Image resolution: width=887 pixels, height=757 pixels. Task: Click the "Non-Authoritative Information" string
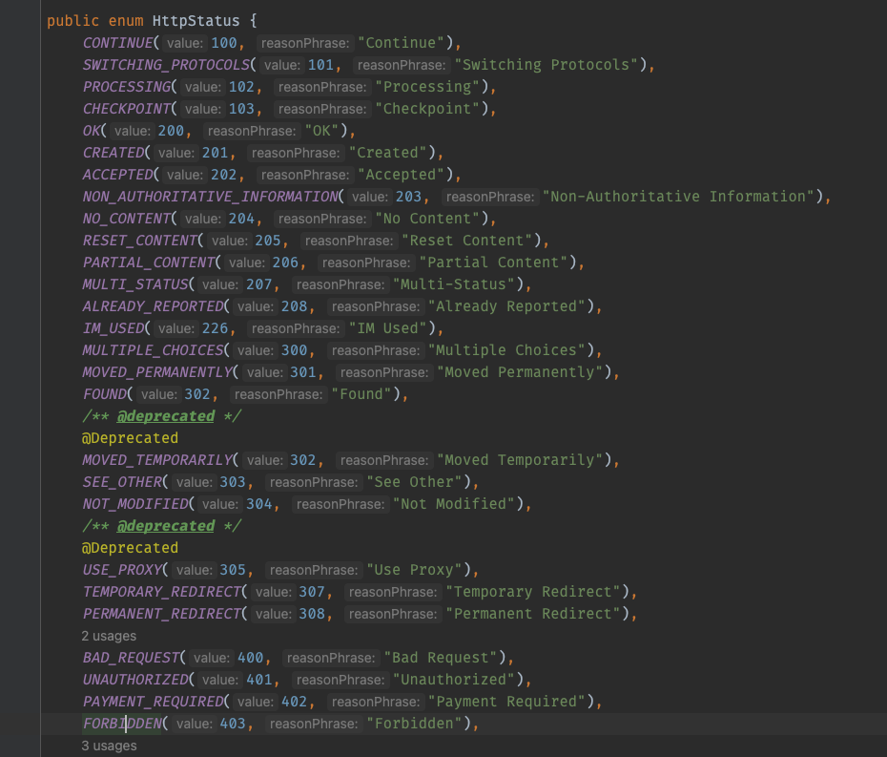point(678,197)
